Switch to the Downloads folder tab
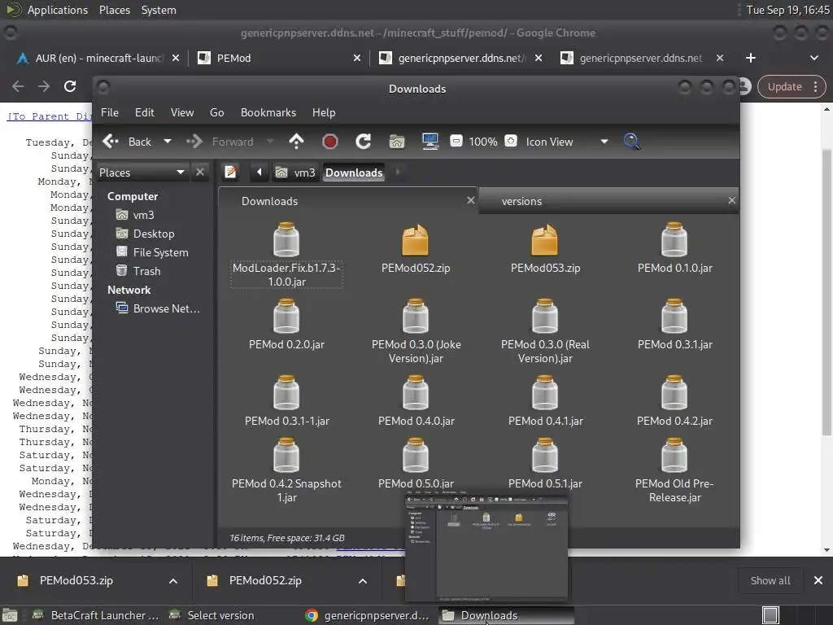This screenshot has height=625, width=833. coord(348,201)
